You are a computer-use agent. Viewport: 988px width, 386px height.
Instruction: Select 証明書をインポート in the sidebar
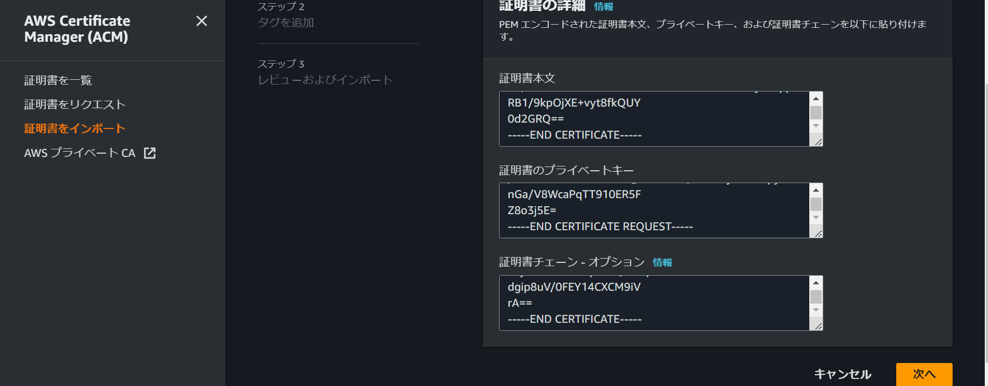click(75, 128)
